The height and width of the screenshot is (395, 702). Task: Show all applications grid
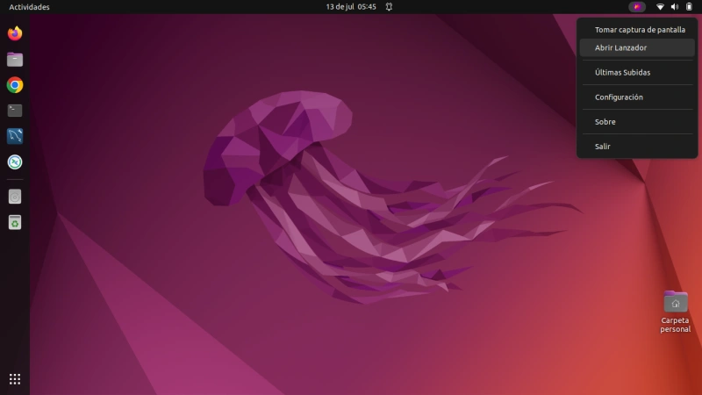pos(15,379)
